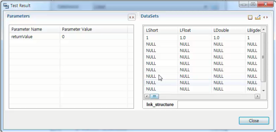Toggle Parameters panel with arrows button

tap(131, 17)
